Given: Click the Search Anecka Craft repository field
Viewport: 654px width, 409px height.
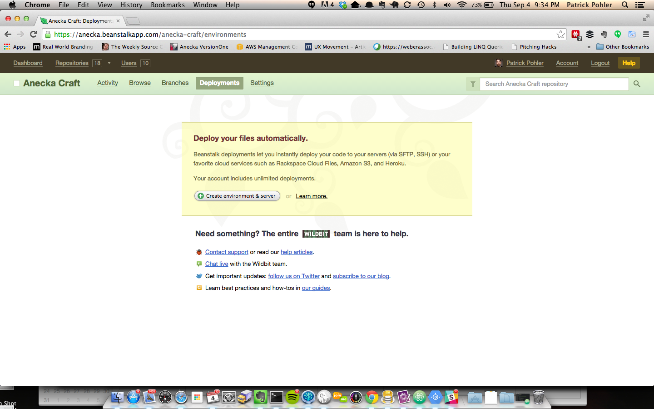Looking at the screenshot, I should click(554, 84).
